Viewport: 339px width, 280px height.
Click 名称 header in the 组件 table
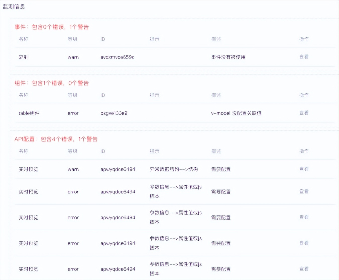(x=24, y=95)
